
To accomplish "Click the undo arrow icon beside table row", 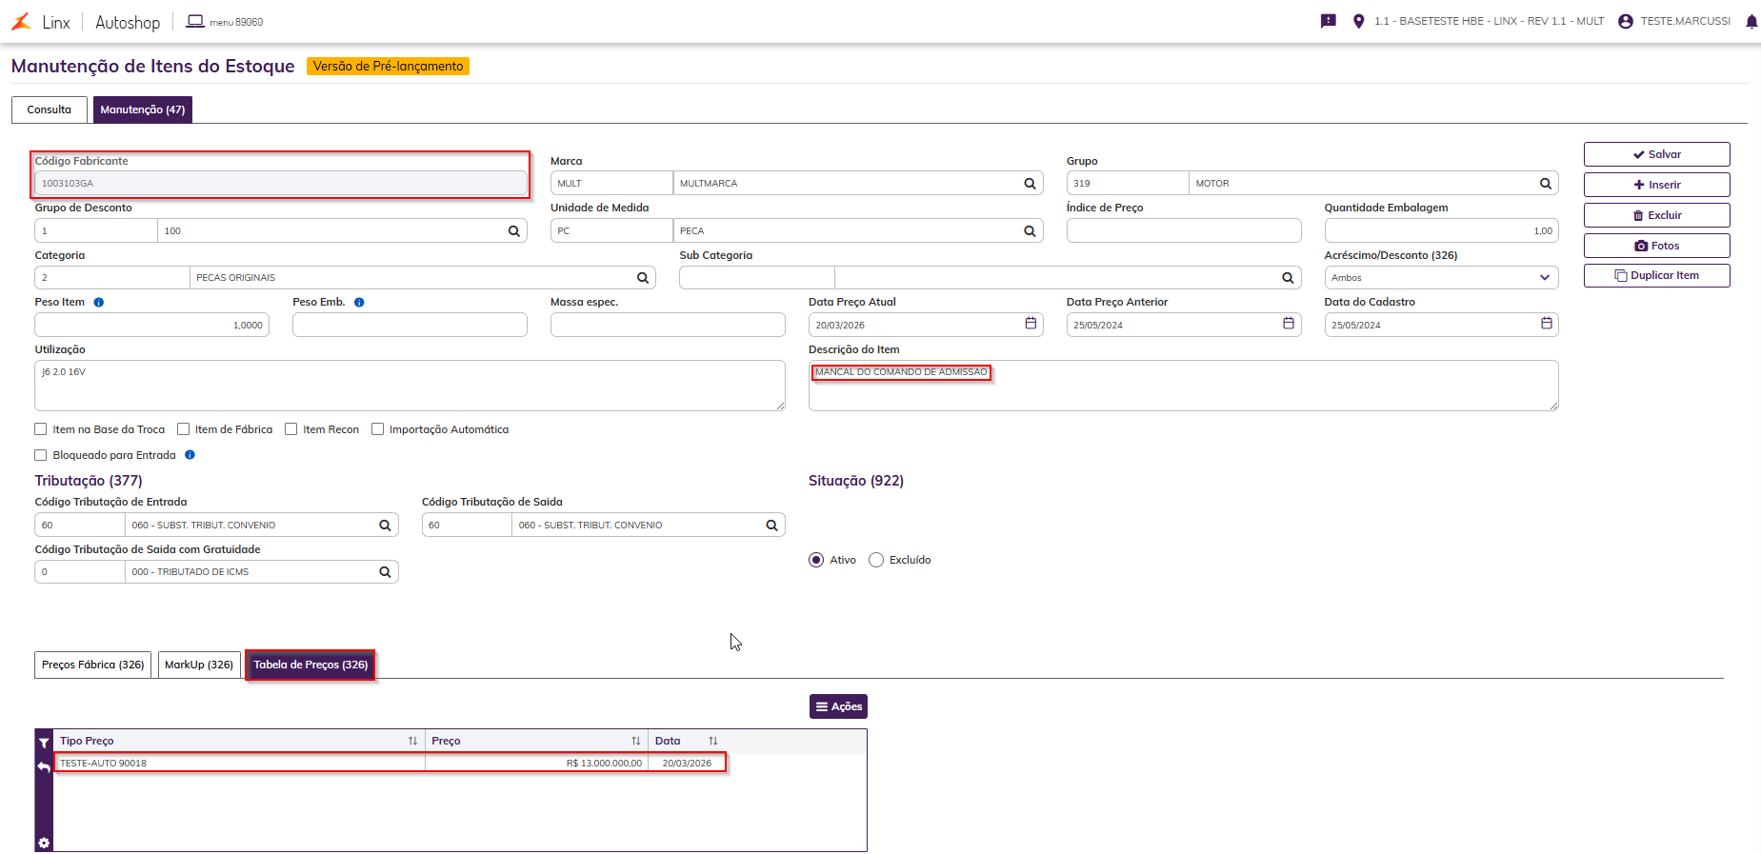I will 44,767.
